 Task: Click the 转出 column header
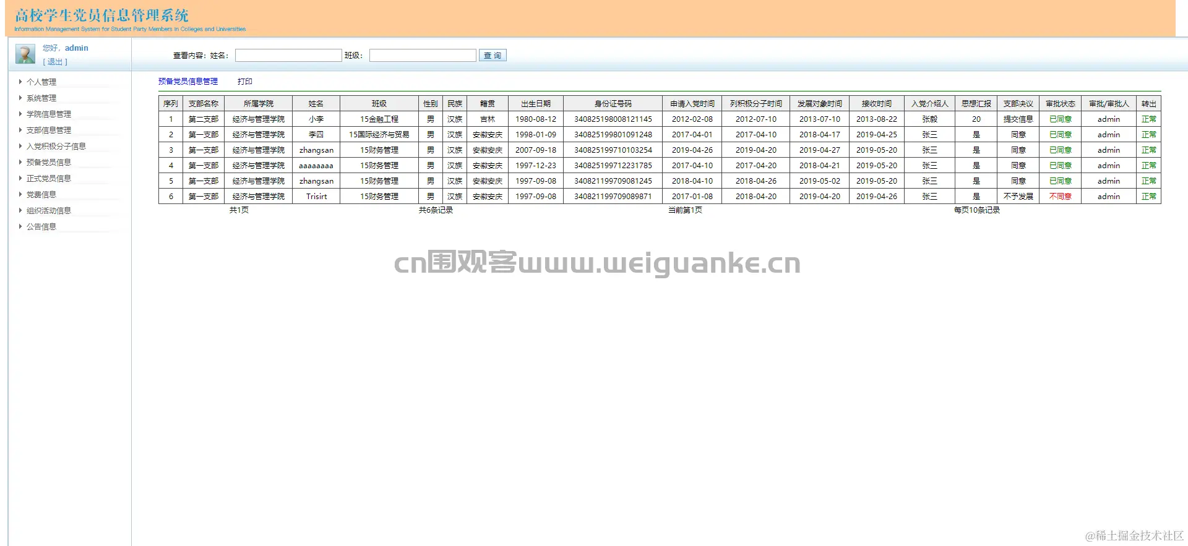tap(1149, 104)
